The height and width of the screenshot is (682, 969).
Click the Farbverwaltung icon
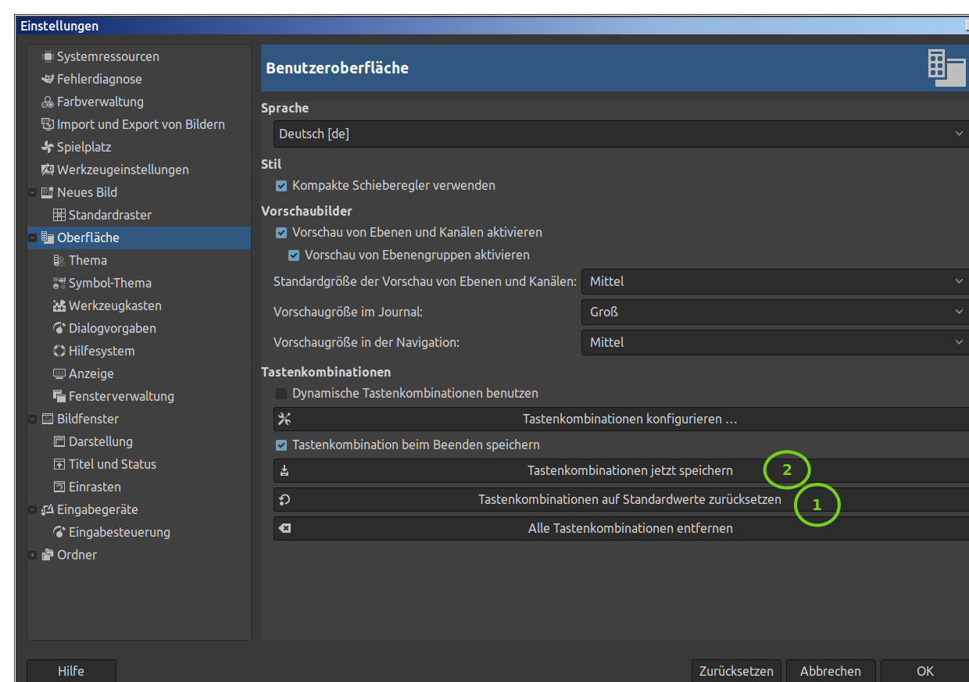click(x=48, y=102)
